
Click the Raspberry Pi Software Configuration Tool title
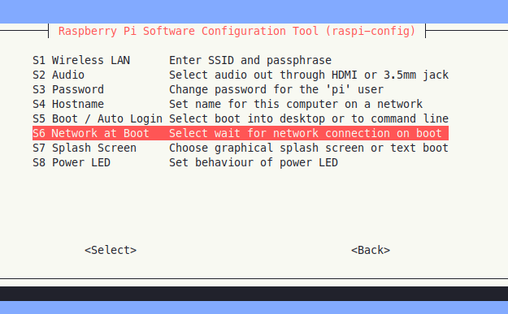[x=237, y=31]
